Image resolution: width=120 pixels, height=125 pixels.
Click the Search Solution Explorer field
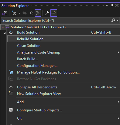tap(60, 21)
